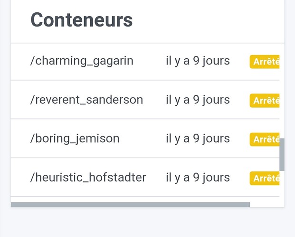
Task: Click heuristic_hofstadter's Arrêté status badge
Action: pyautogui.click(x=265, y=178)
